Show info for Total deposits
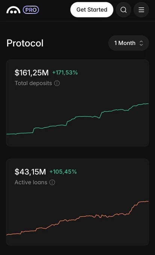Viewport: 155px width, 255px height. coord(57,83)
